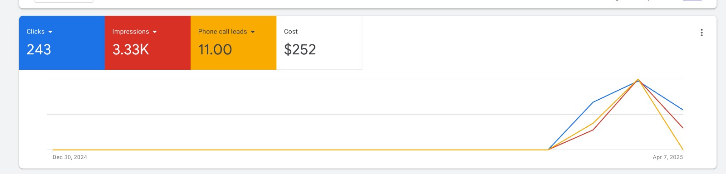
Task: Click the blue Clicks line end point
Action: point(682,110)
